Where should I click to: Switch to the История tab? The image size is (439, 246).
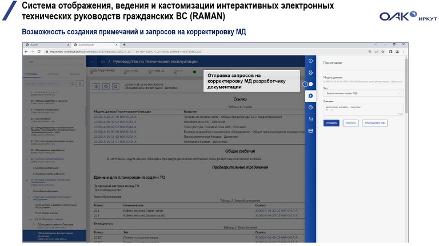[53, 74]
